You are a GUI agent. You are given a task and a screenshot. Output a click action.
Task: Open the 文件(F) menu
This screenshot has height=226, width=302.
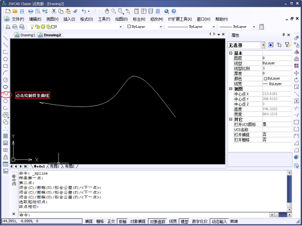tap(18, 19)
